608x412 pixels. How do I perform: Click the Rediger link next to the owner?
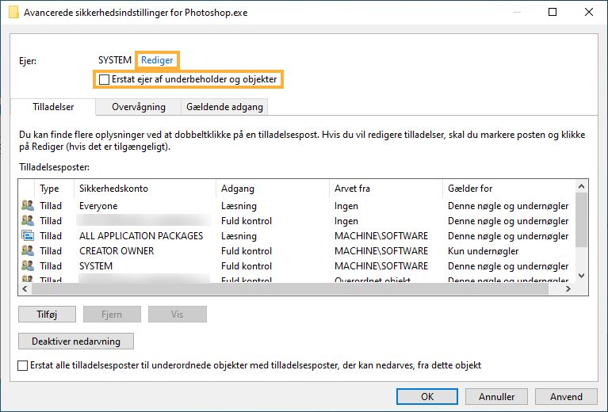[x=157, y=60]
